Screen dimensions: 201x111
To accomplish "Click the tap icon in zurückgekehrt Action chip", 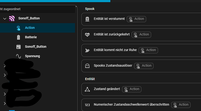I will (x=135, y=35).
